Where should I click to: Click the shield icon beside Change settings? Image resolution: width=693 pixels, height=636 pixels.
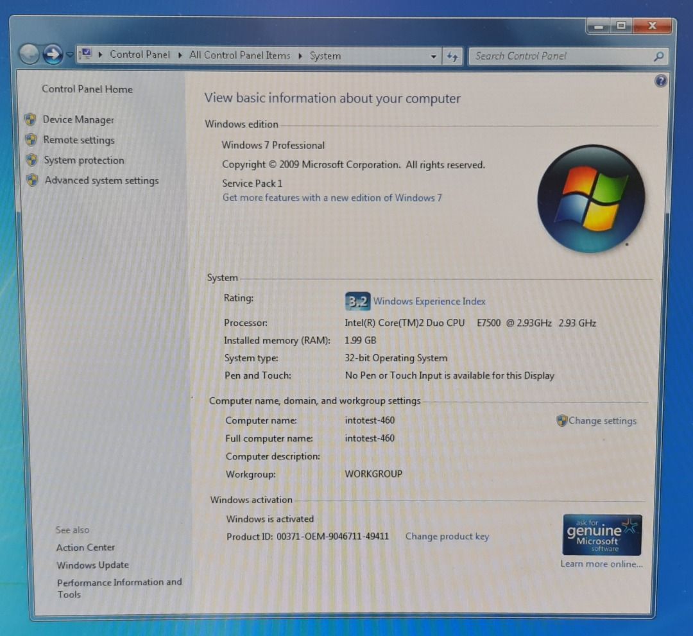click(x=562, y=420)
